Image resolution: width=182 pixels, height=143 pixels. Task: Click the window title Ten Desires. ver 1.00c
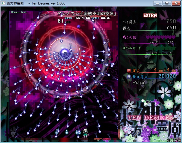pos(48,3)
